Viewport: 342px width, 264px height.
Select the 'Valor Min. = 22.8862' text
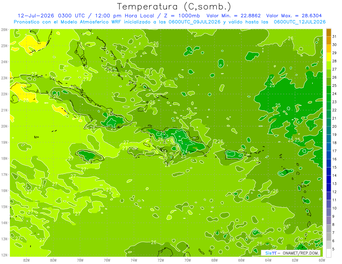(x=234, y=16)
